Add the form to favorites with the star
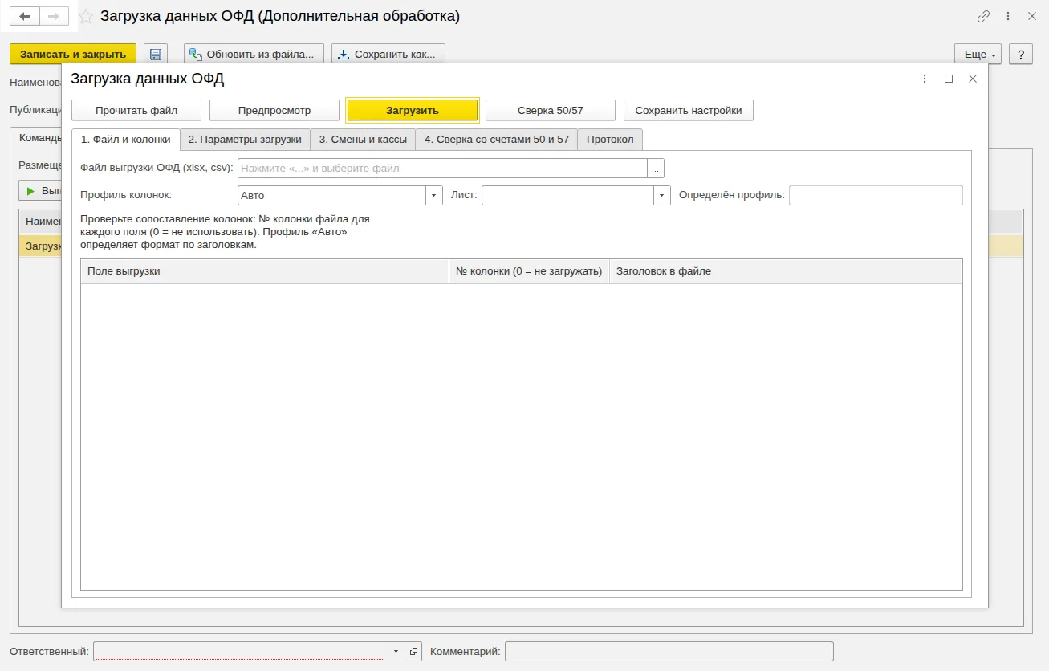This screenshot has width=1049, height=671. pyautogui.click(x=86, y=17)
